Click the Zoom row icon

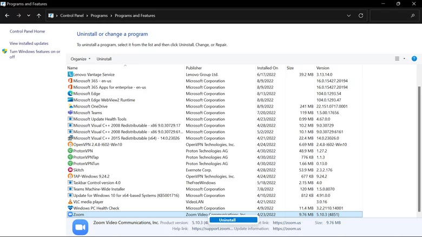click(70, 214)
